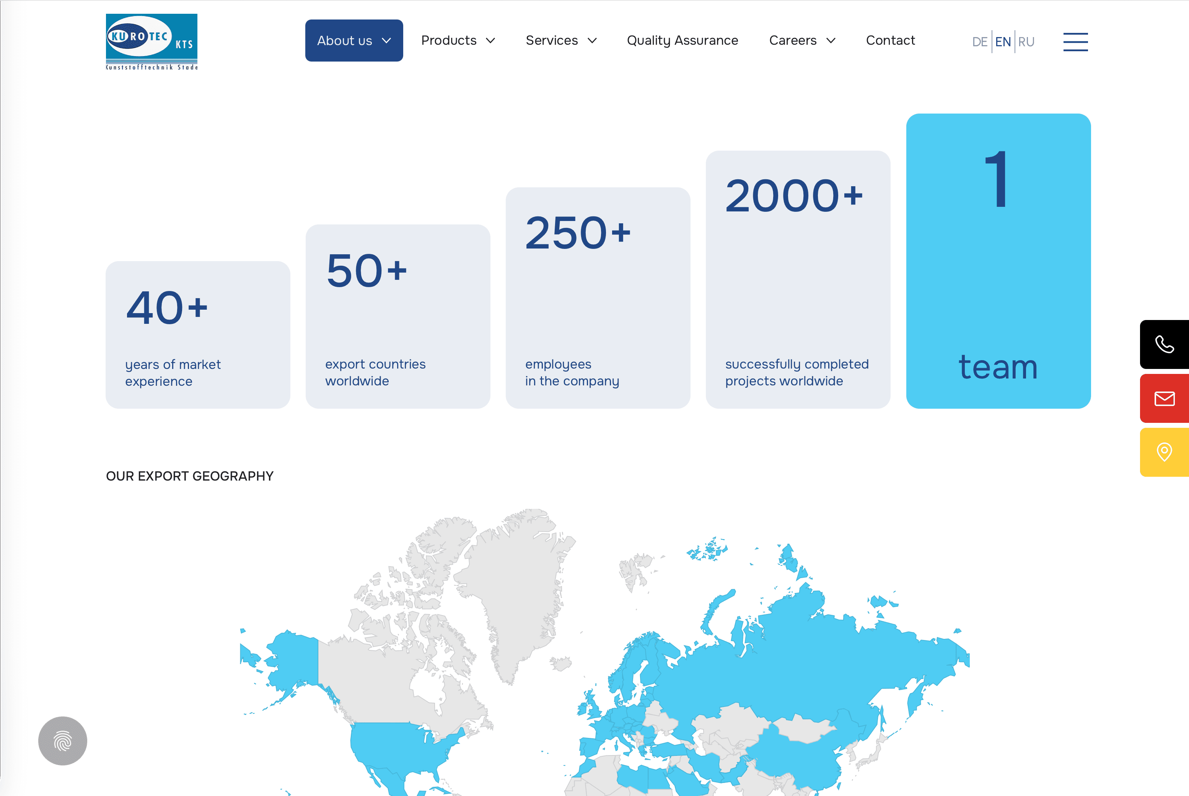The height and width of the screenshot is (796, 1189).
Task: Open the Quality Assurance page
Action: (682, 41)
